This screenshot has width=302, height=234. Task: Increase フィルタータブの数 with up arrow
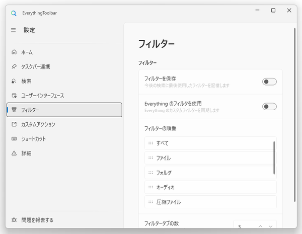pos(260,226)
